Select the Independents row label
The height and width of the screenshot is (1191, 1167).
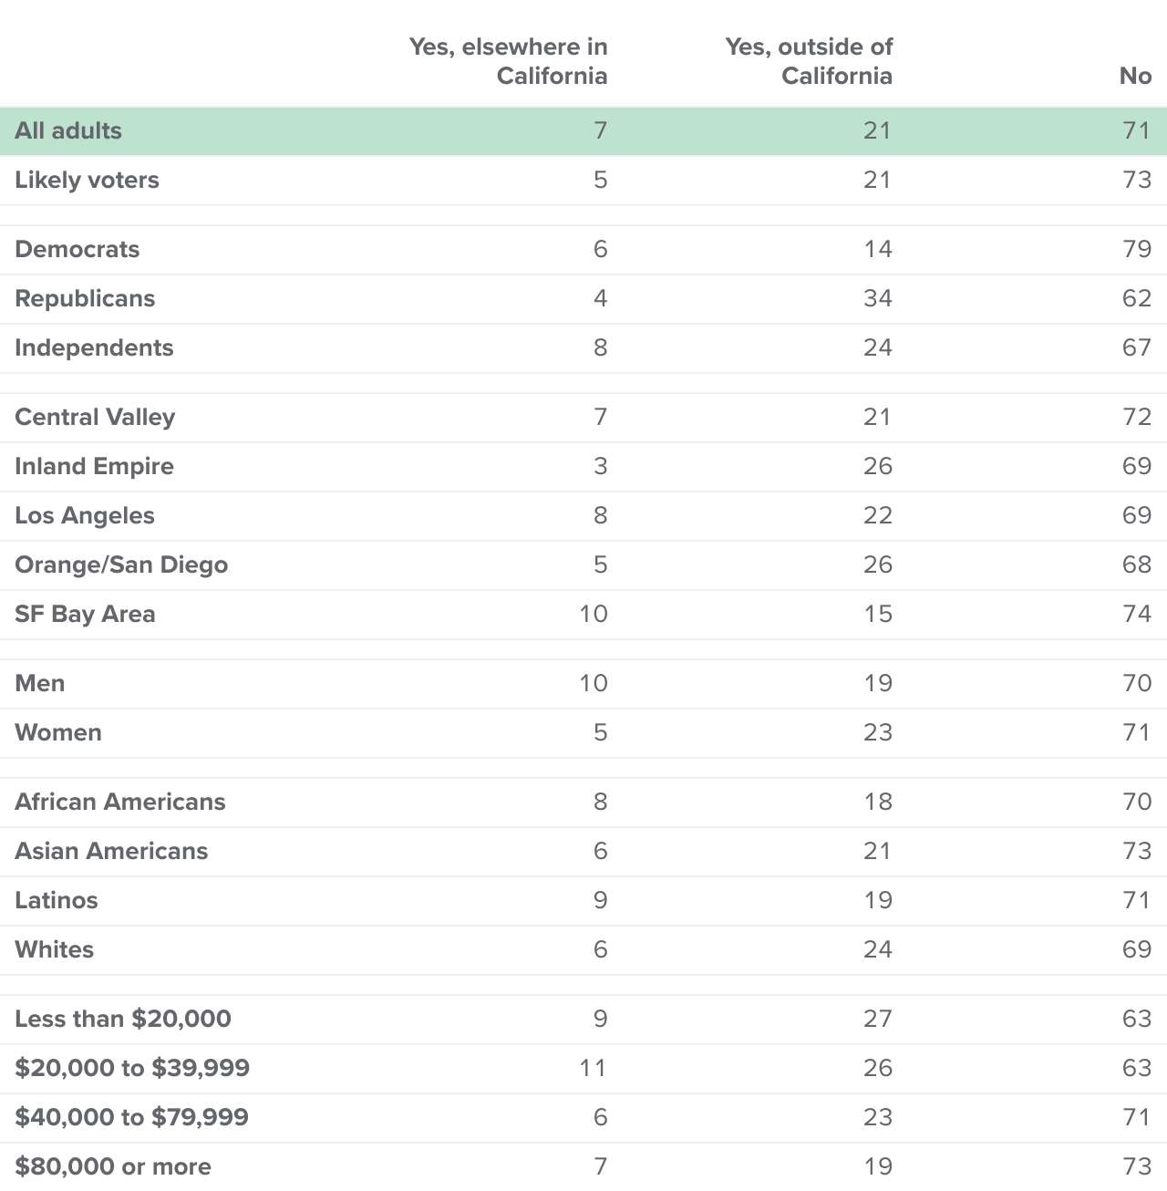coord(94,347)
